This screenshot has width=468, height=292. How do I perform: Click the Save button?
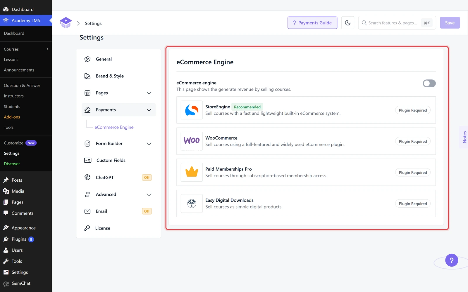(x=450, y=23)
